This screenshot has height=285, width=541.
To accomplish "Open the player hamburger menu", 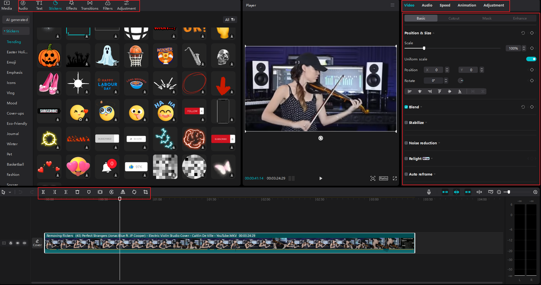I will tap(393, 5).
